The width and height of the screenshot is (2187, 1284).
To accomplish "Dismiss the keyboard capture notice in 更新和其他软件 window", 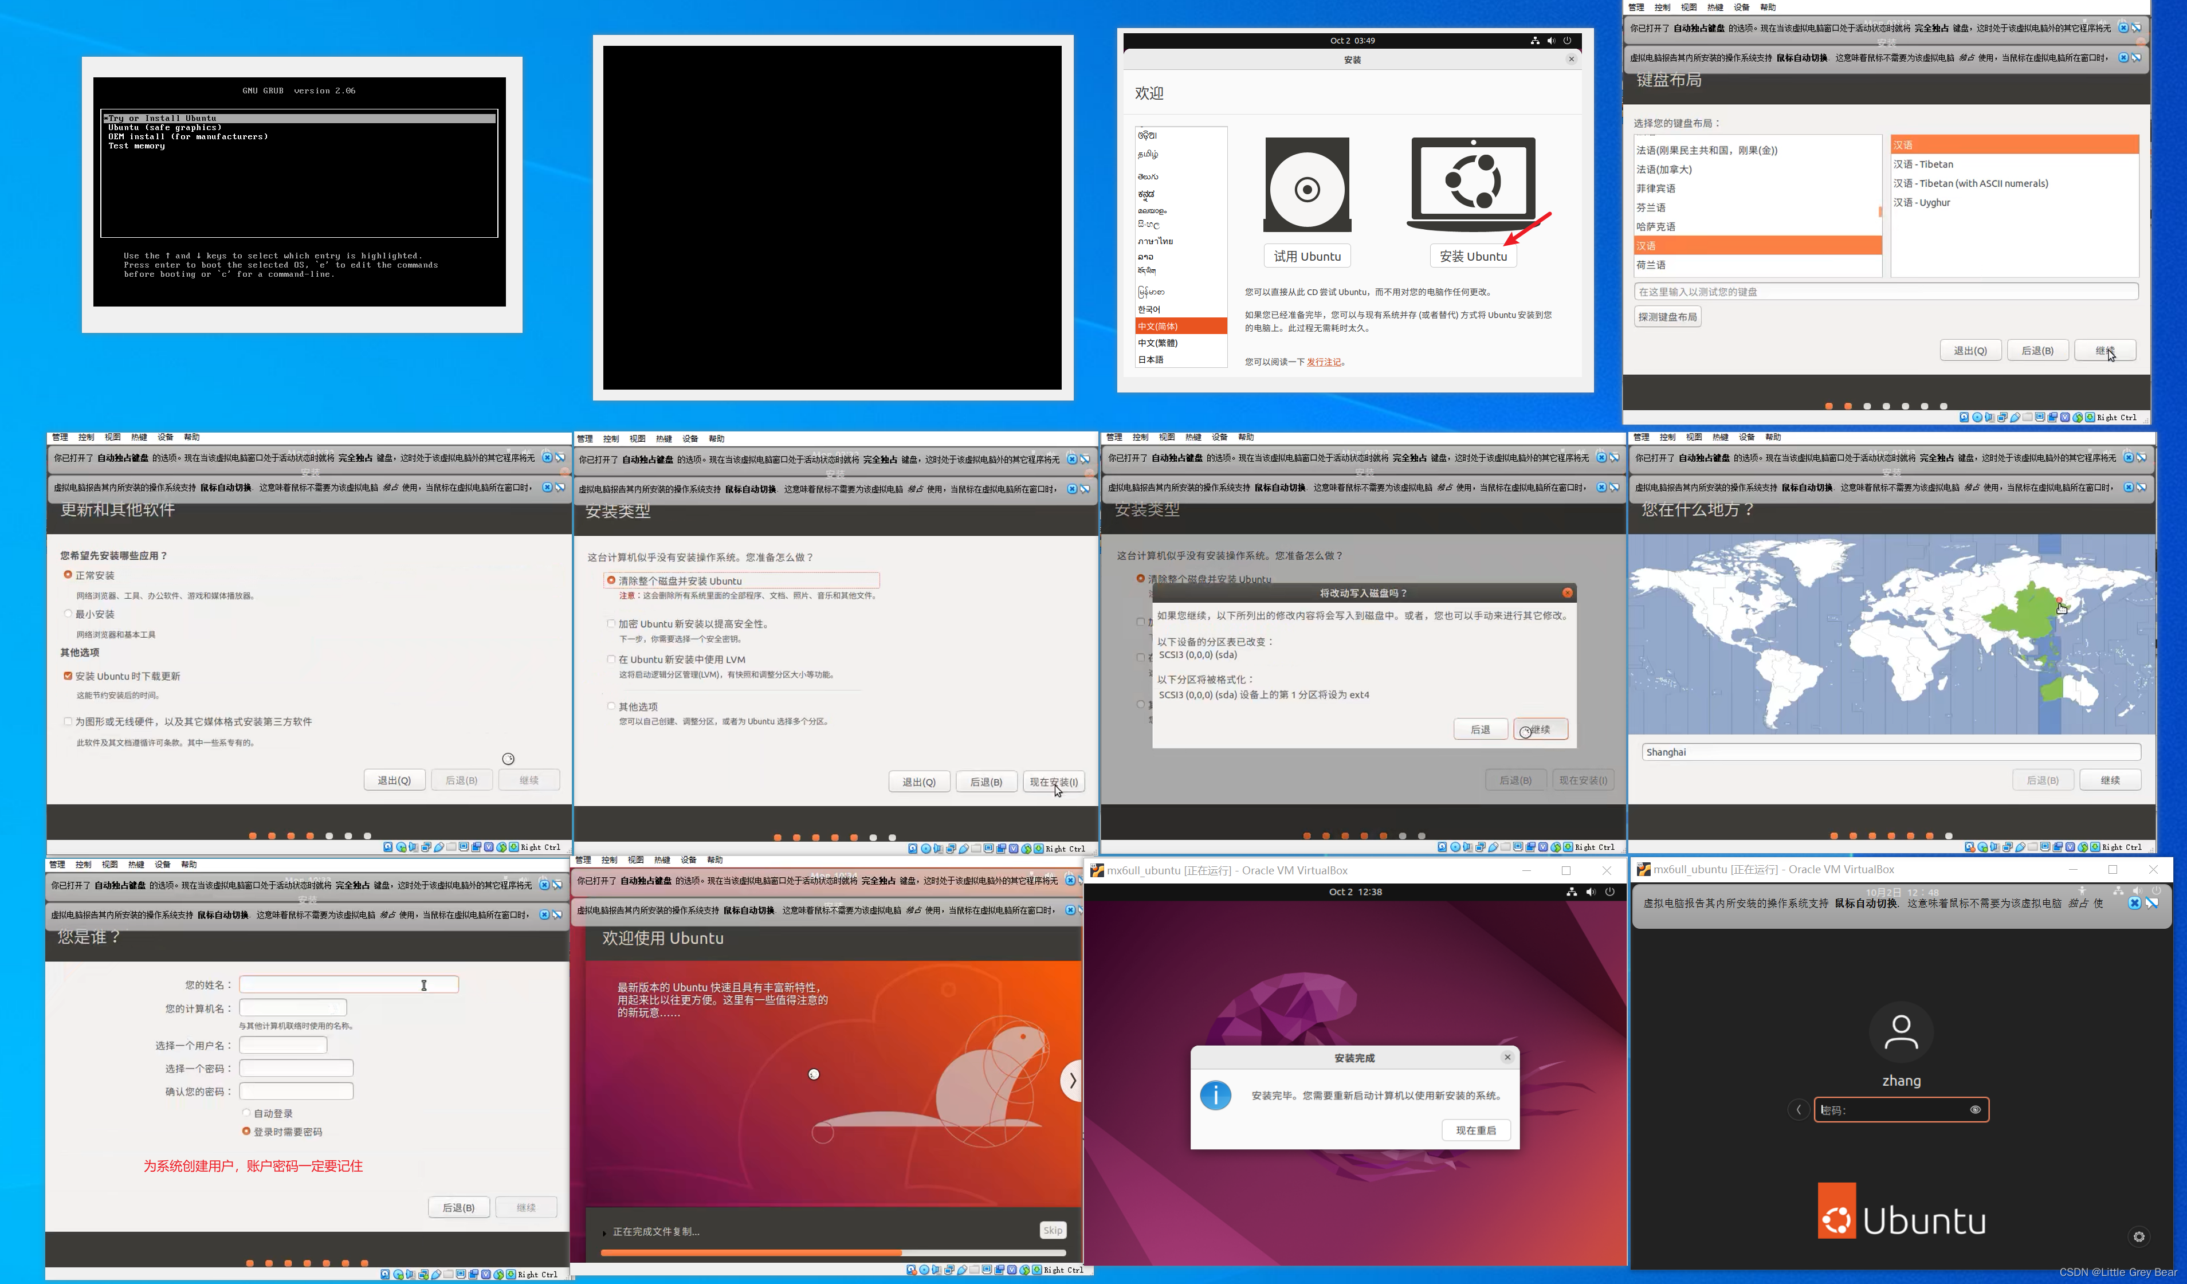I will 548,457.
